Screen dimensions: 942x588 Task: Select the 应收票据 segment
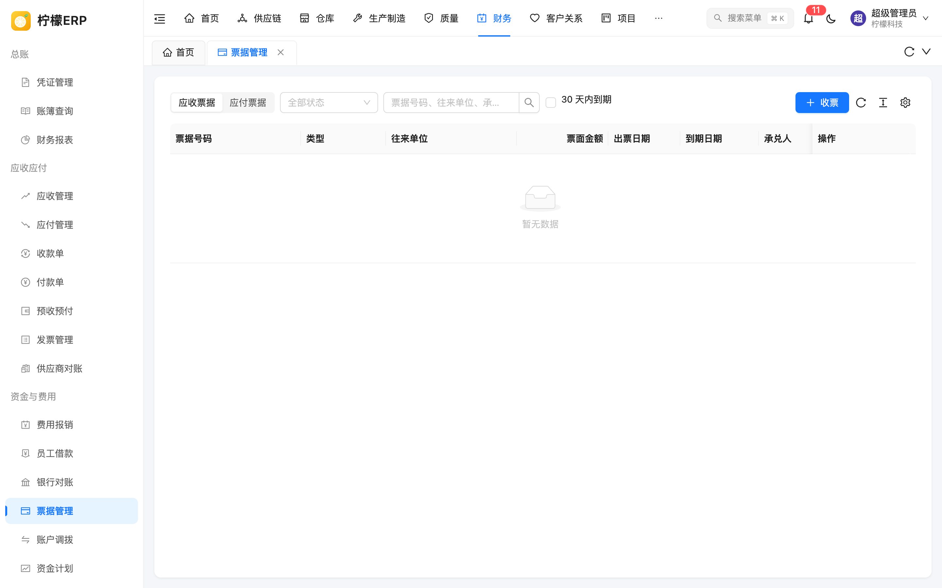point(197,103)
